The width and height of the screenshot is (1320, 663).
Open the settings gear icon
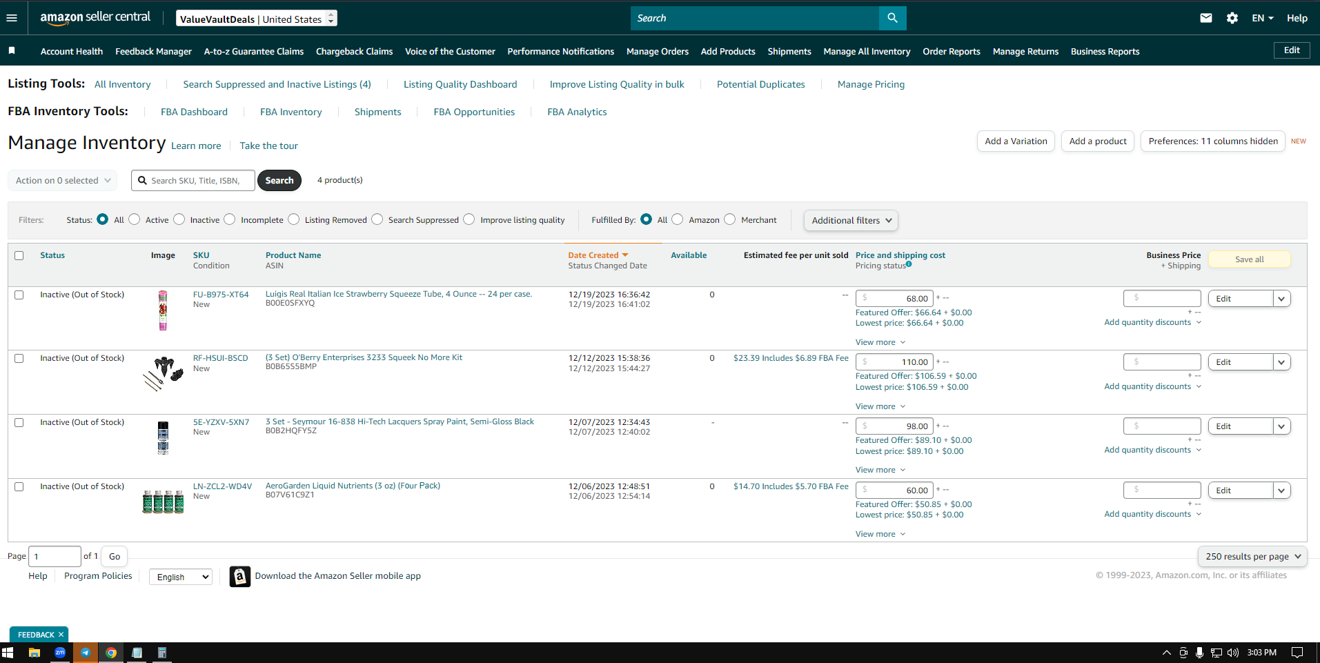(1232, 18)
